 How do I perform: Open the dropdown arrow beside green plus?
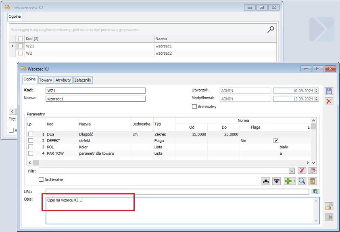294,181
